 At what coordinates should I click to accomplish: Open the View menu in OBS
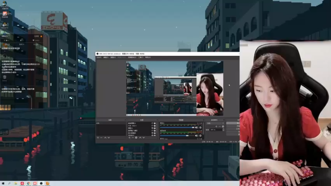coord(113,57)
